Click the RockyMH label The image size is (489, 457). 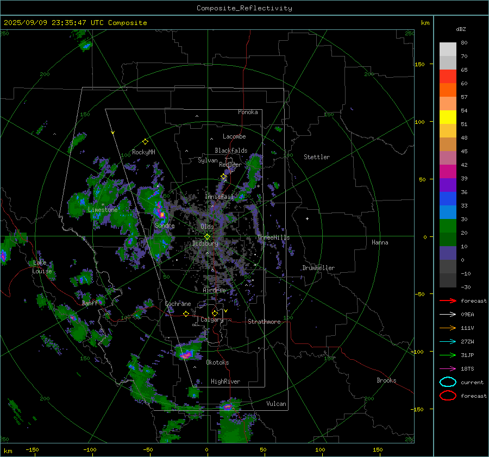click(x=143, y=152)
